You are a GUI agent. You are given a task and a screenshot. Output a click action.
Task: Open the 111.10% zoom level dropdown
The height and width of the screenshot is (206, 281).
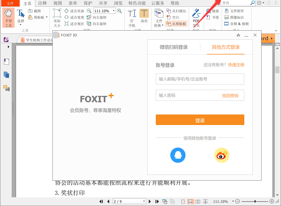114,11
